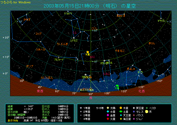
Task: Click the Pollux star by ポルックス label
Action: tap(104, 61)
